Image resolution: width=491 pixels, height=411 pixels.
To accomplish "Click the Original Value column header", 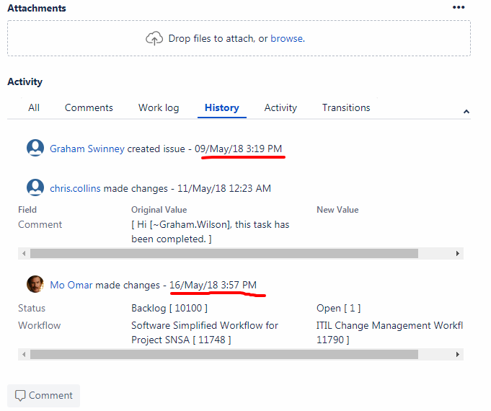I will tap(159, 210).
